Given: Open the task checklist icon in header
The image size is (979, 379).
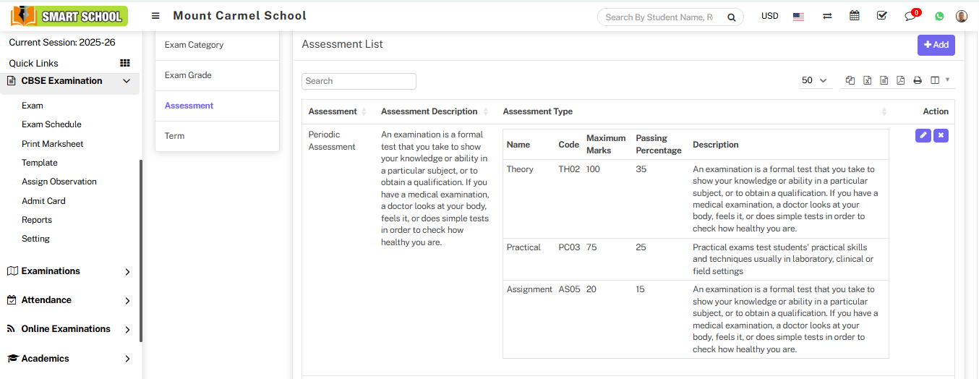Looking at the screenshot, I should (x=881, y=16).
